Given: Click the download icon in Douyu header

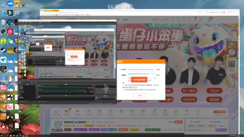Looking at the screenshot, I should click(189, 19).
